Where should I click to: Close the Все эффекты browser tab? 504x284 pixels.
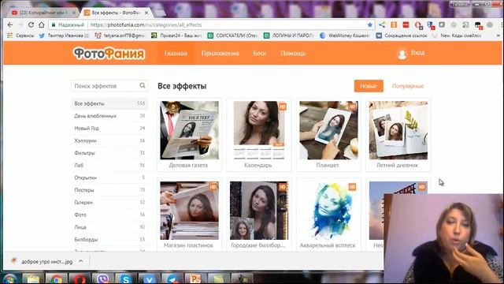[x=146, y=13]
